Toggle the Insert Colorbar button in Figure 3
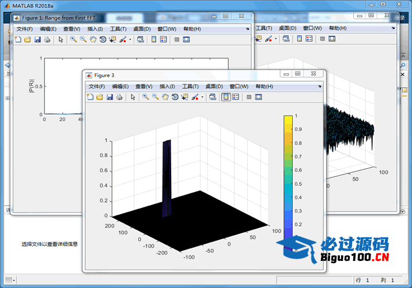Screen dimensions: 412x288 pyautogui.click(x=226, y=97)
